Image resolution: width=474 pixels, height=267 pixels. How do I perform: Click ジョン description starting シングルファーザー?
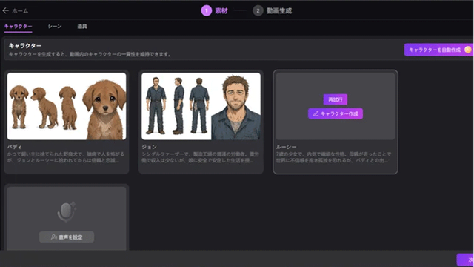[201, 157]
